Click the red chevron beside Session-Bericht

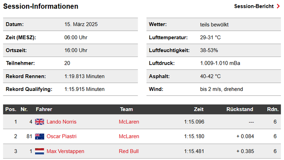click(278, 6)
